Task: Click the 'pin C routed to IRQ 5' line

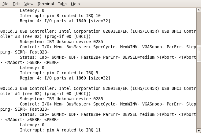Action: pyautogui.click(x=59, y=73)
